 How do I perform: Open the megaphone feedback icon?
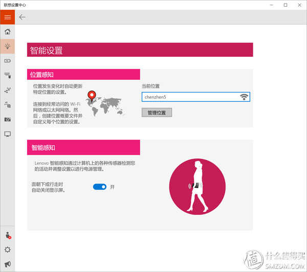pos(8,264)
